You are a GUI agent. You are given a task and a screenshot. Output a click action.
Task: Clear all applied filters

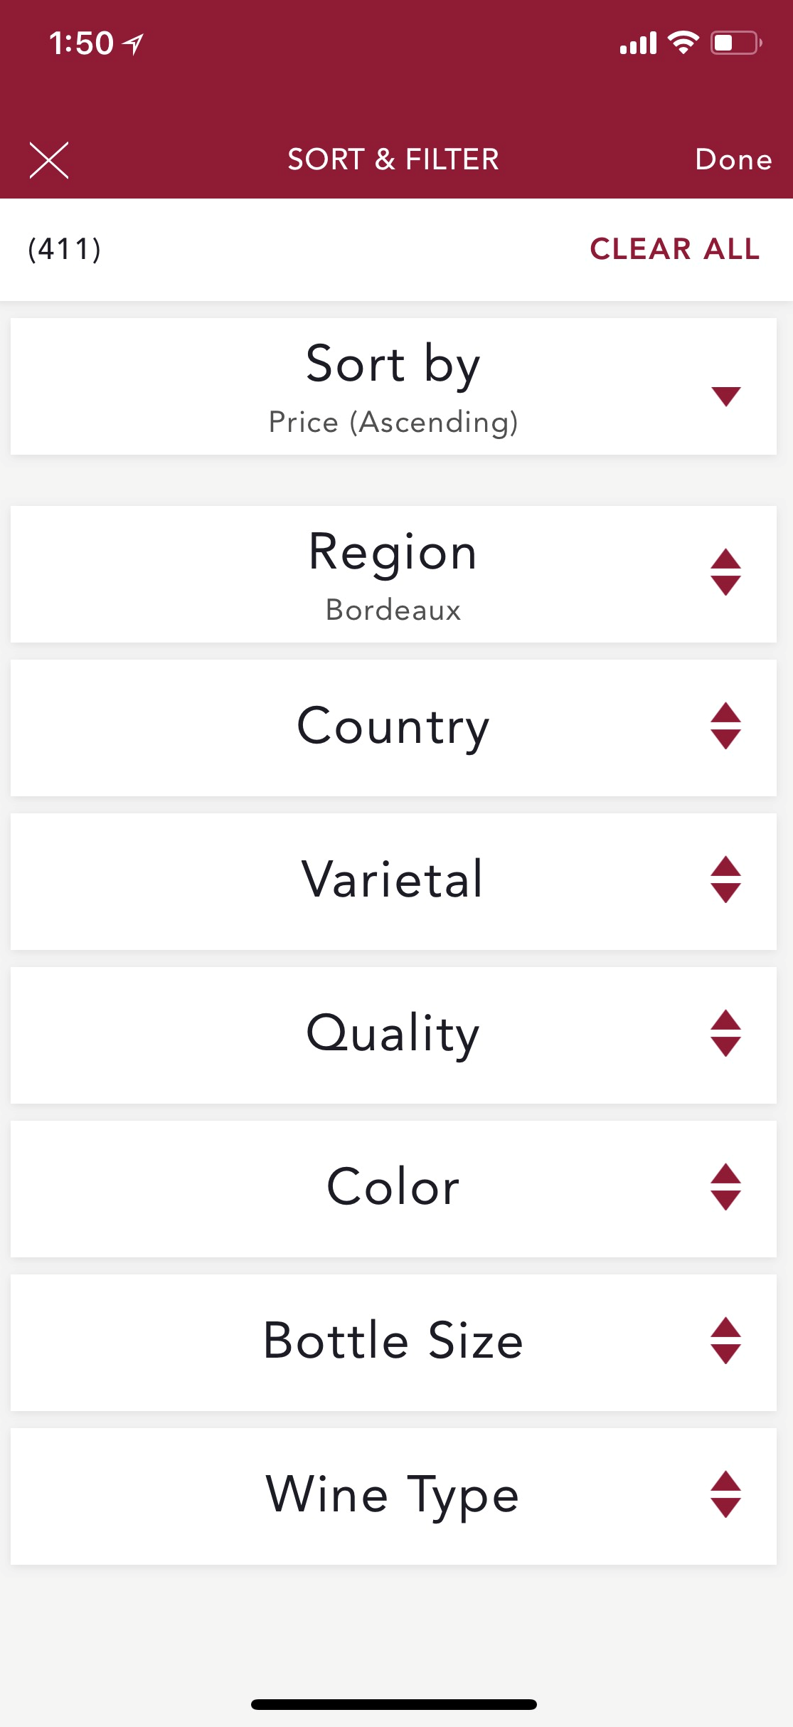pos(675,249)
